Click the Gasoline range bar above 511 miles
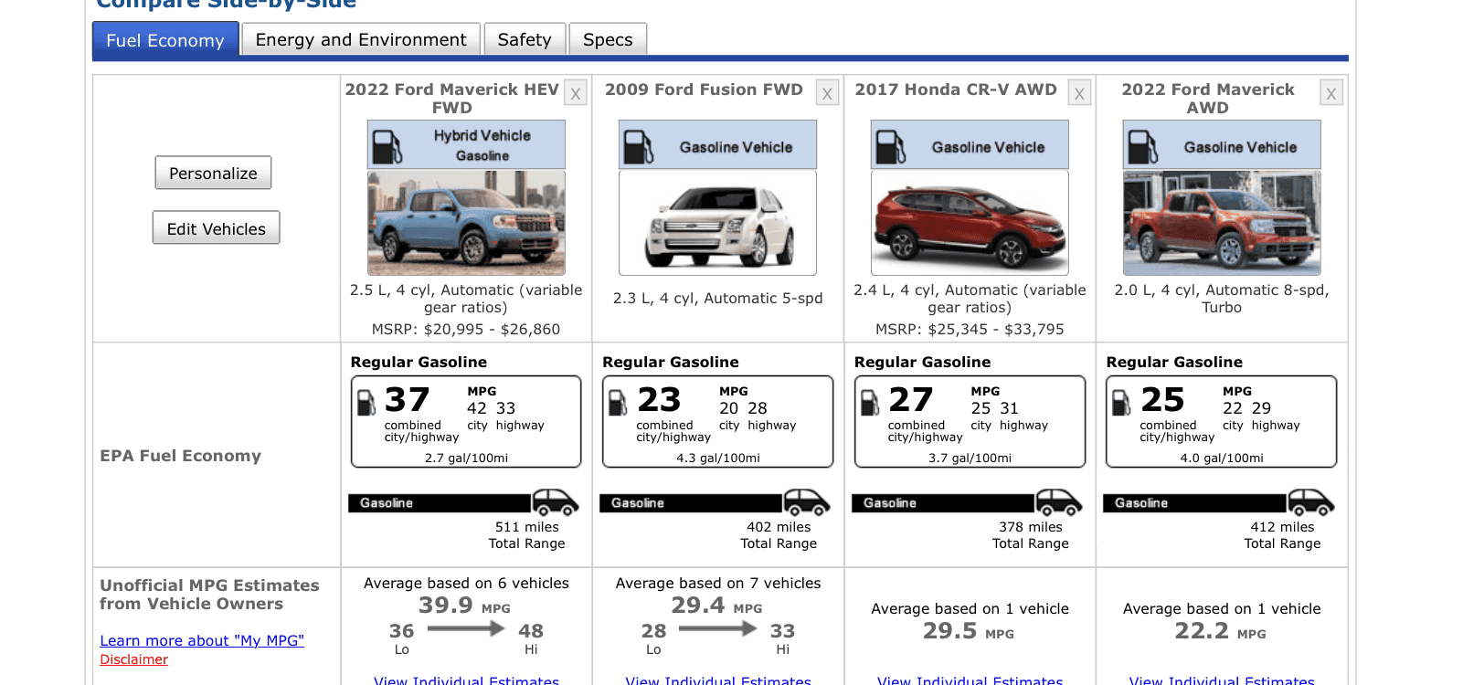Screen dimensions: 1484x685 tap(440, 503)
